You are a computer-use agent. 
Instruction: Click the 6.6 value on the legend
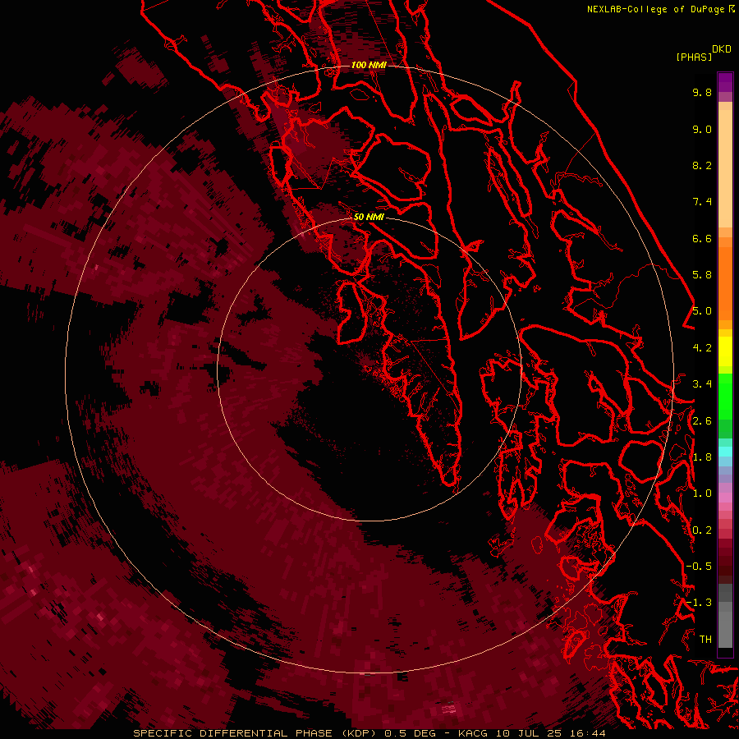point(702,238)
